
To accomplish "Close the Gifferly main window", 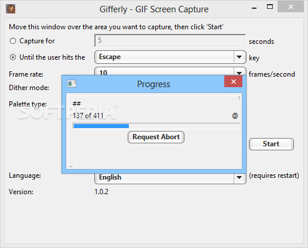I will coord(290,7).
